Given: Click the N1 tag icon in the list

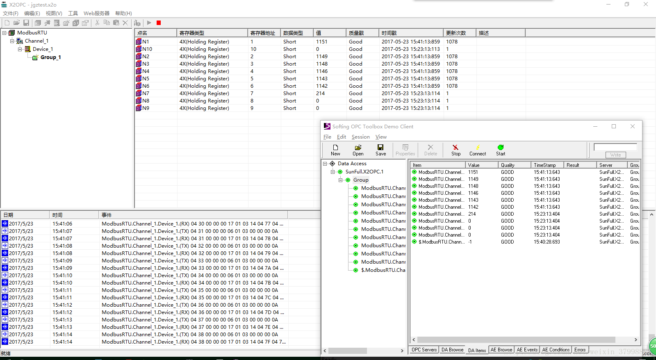Looking at the screenshot, I should pyautogui.click(x=139, y=42).
